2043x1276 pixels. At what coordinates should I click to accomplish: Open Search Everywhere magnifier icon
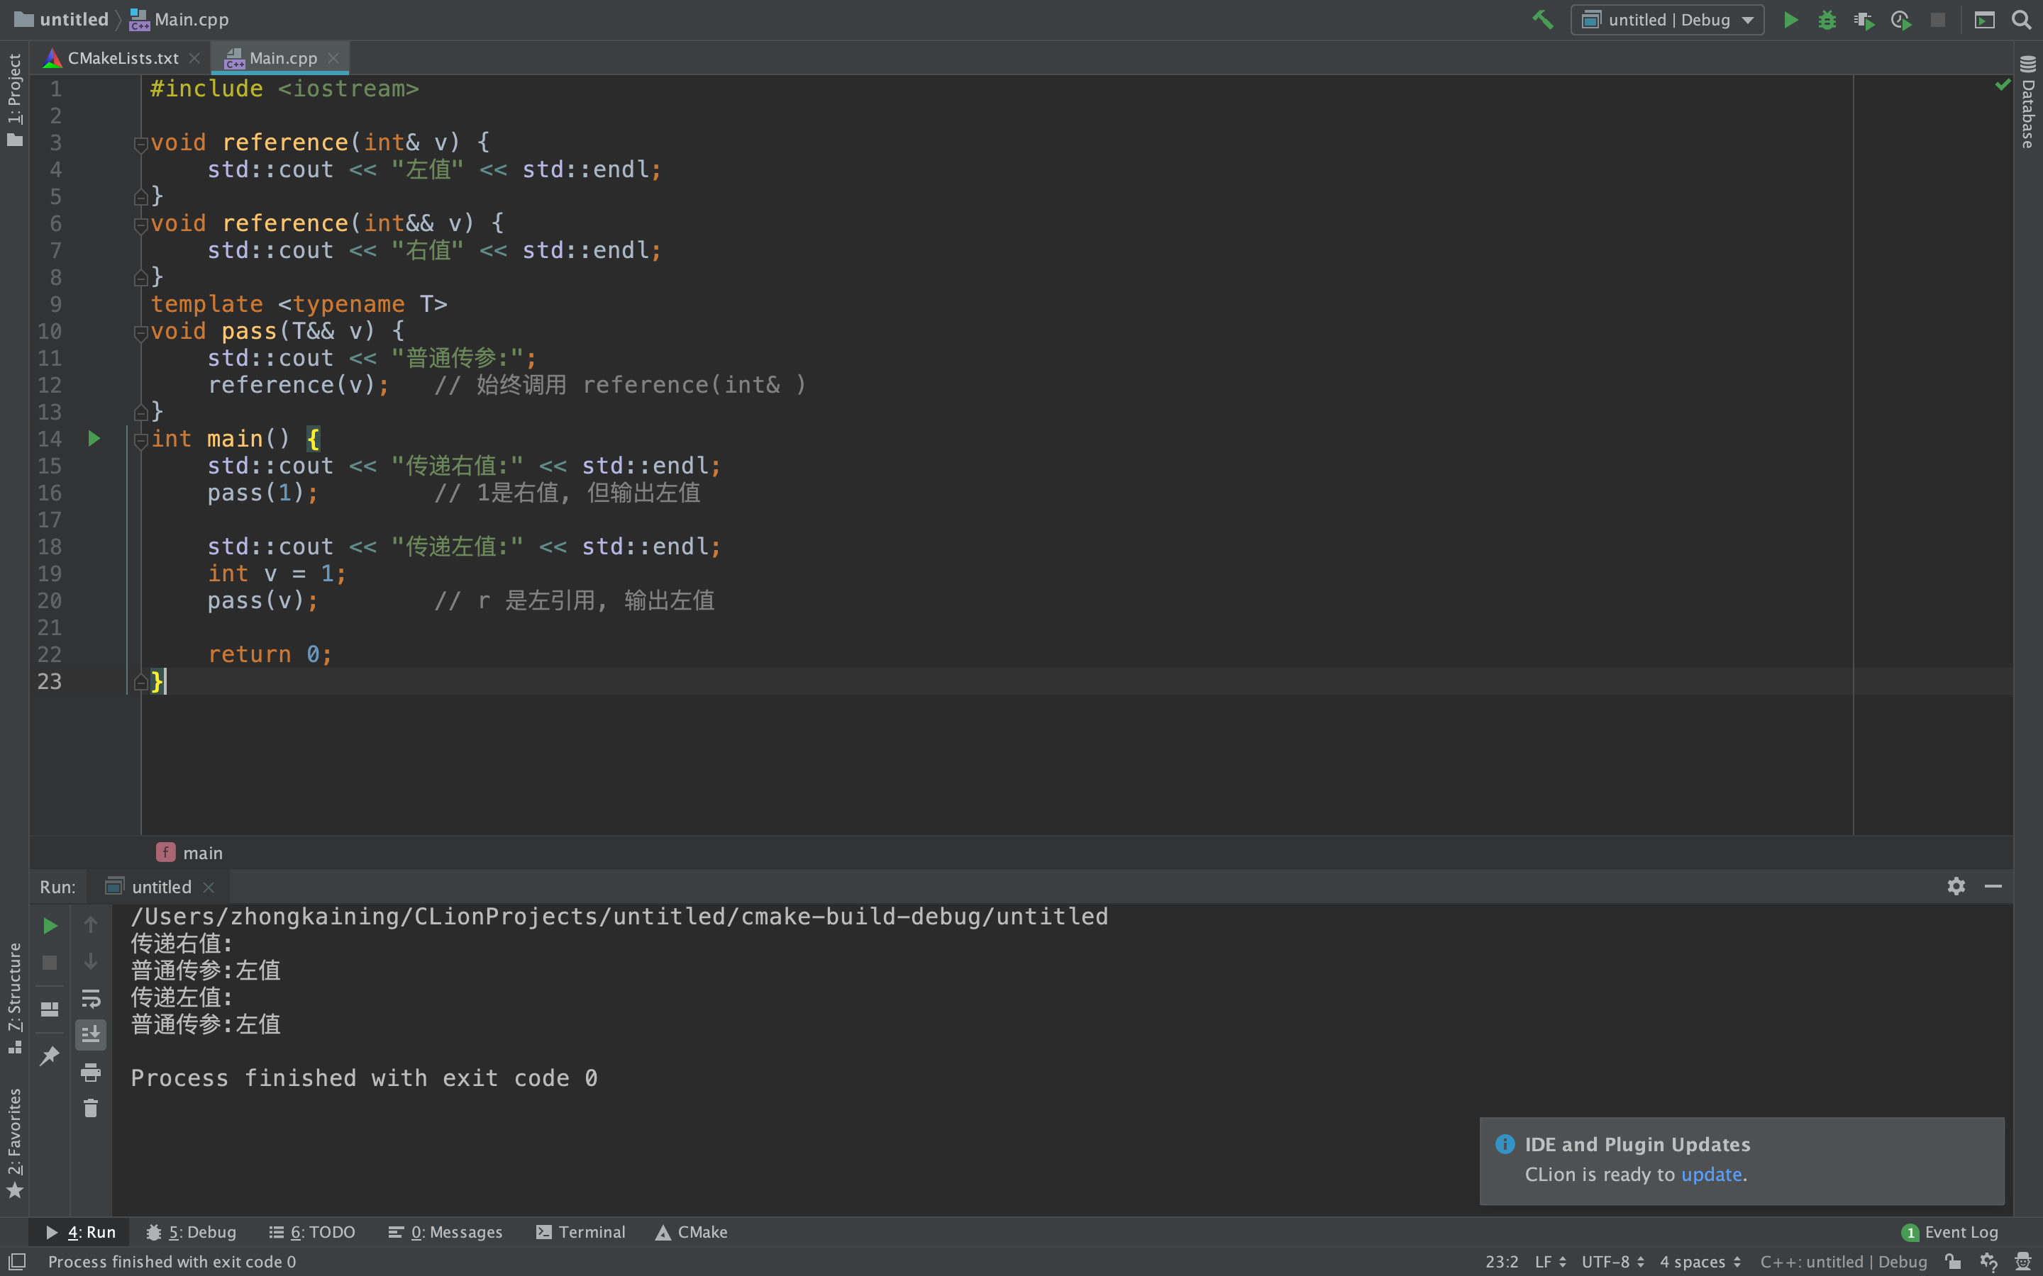point(2021,19)
